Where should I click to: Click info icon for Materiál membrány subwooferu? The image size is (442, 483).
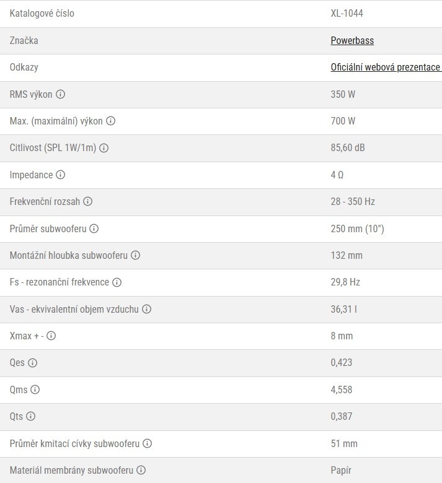tap(141, 471)
